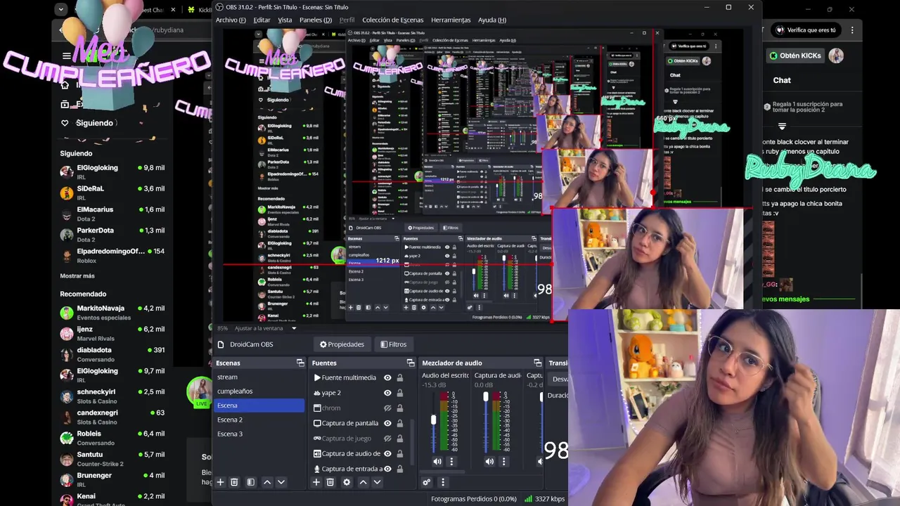Click the Captura de audio volume fader
The image size is (900, 506).
tap(485, 398)
